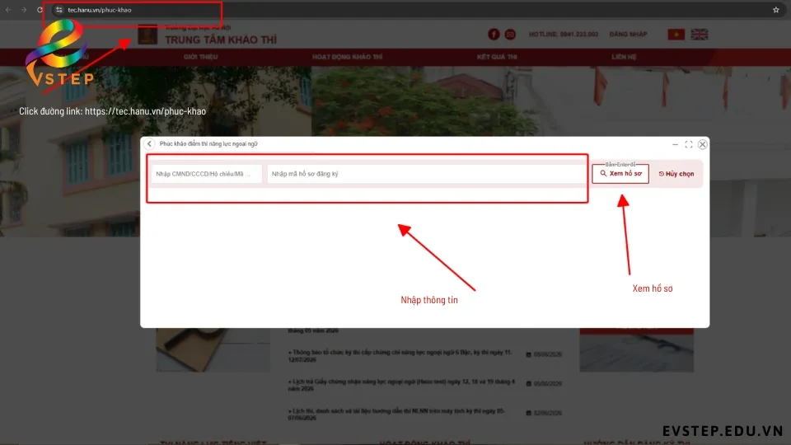Open the LIÊN HỆ menu
The height and width of the screenshot is (445, 791).
click(624, 57)
